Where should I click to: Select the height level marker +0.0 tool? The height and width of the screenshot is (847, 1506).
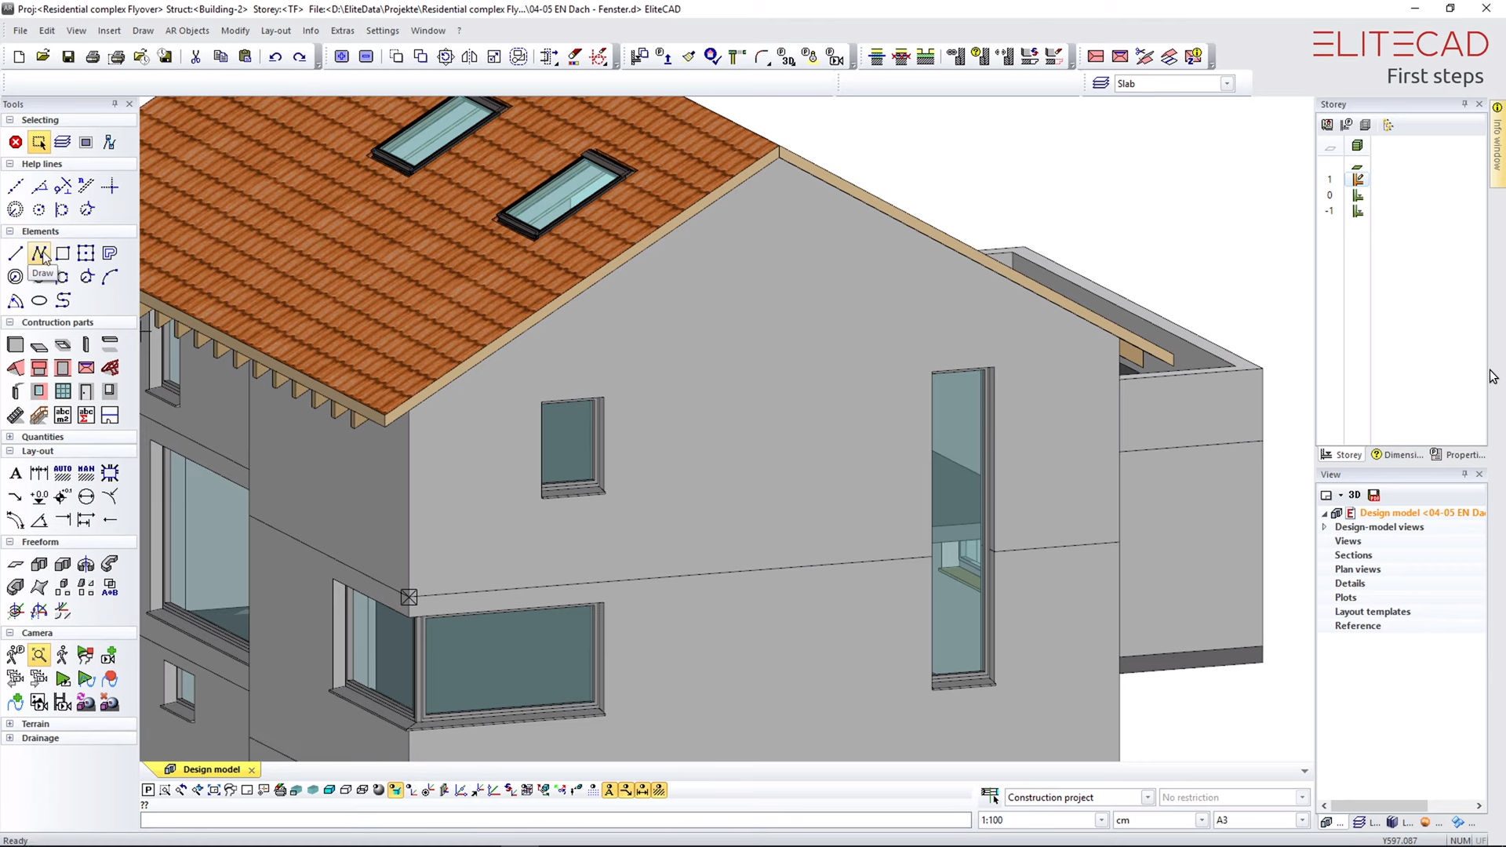(39, 496)
